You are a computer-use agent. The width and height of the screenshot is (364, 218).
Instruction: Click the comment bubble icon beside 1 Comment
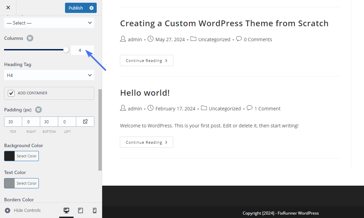pos(250,108)
